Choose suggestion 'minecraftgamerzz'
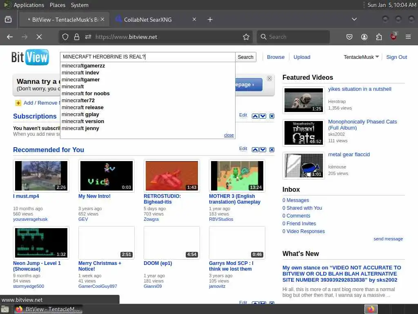The image size is (418, 314). 83,66
